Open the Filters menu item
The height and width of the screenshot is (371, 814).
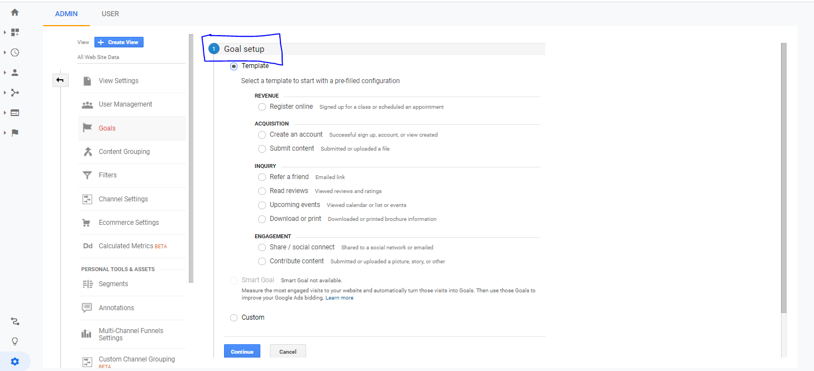tap(109, 175)
